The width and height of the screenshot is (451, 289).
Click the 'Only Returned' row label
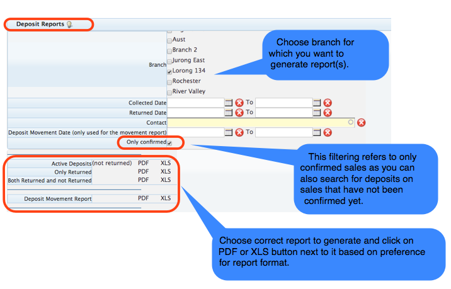73,172
